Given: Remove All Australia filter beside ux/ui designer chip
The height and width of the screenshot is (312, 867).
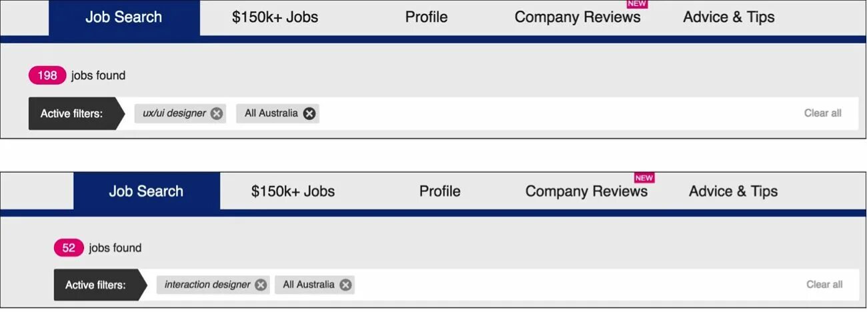Looking at the screenshot, I should [x=309, y=113].
